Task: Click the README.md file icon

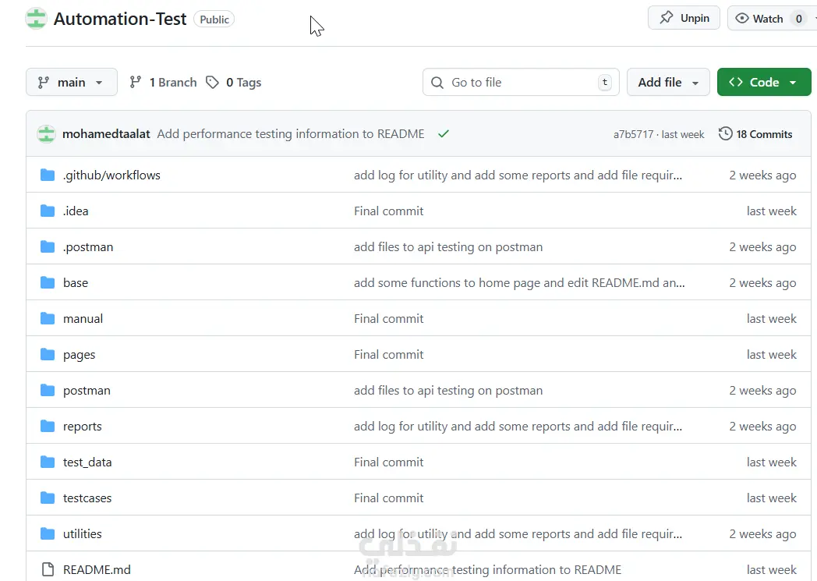Action: (x=48, y=570)
